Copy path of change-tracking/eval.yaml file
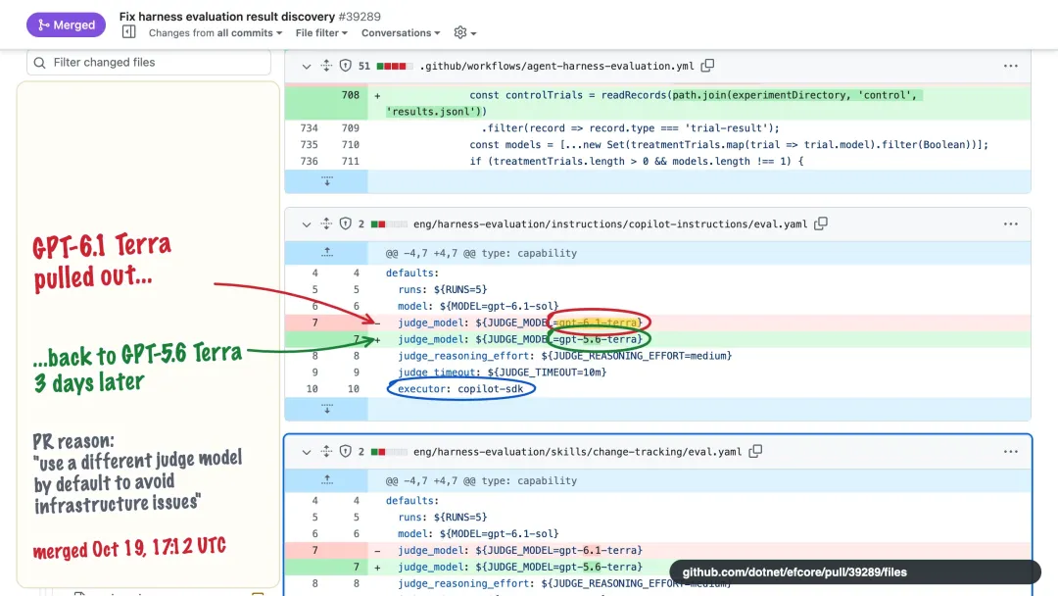 tap(755, 451)
